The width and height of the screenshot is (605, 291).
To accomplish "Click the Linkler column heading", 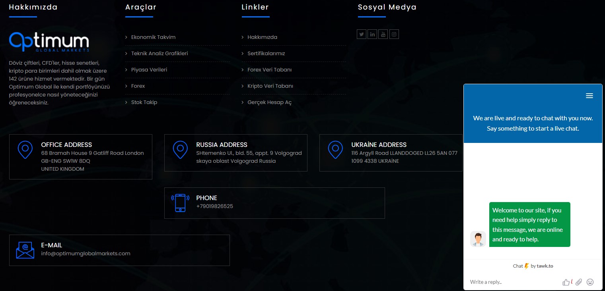I will pyautogui.click(x=255, y=7).
